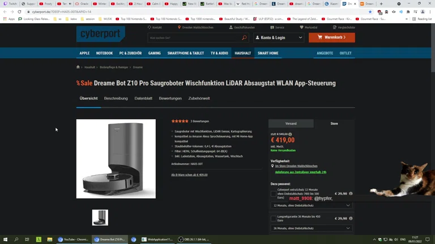
Task: Switch to the Datenblatt tab
Action: (x=143, y=98)
